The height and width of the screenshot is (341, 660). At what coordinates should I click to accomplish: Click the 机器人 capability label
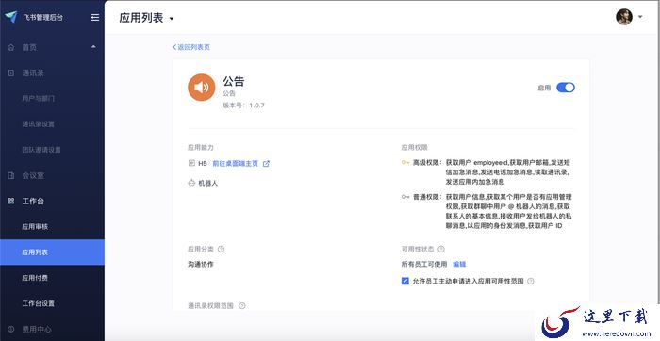click(208, 184)
